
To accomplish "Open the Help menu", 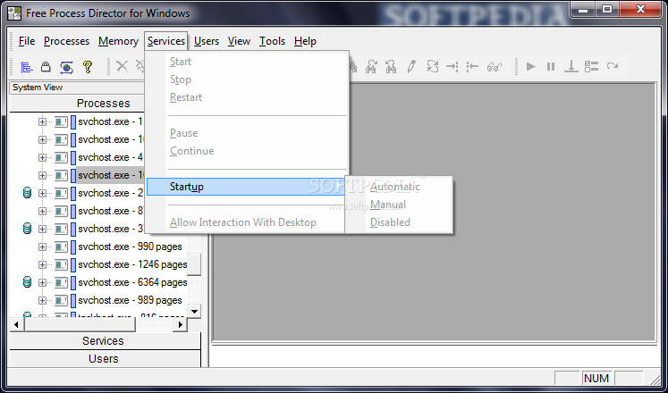I will pos(305,41).
